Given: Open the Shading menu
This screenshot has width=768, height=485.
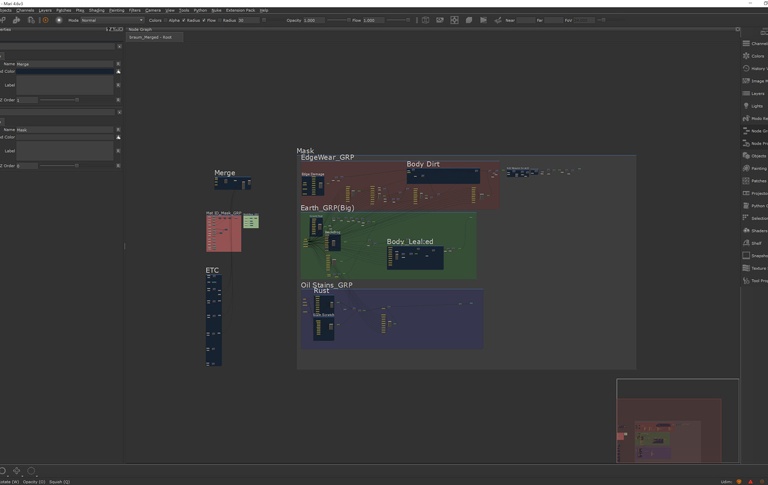Looking at the screenshot, I should [x=97, y=10].
